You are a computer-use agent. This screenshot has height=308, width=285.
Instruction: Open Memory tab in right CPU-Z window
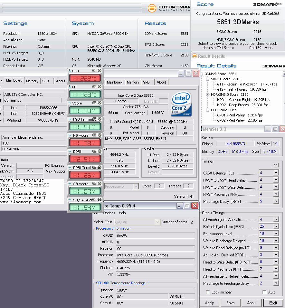coord(133,82)
